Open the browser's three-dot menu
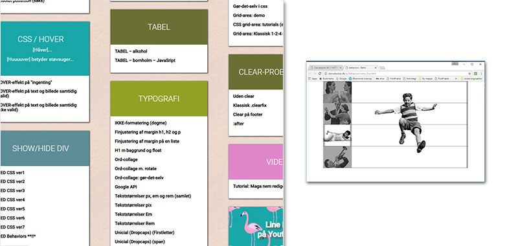 [x=481, y=74]
